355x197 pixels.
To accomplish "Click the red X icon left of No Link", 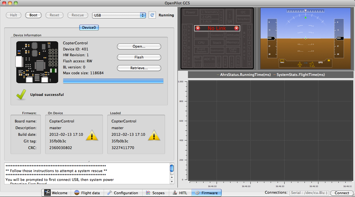I will [x=198, y=28].
